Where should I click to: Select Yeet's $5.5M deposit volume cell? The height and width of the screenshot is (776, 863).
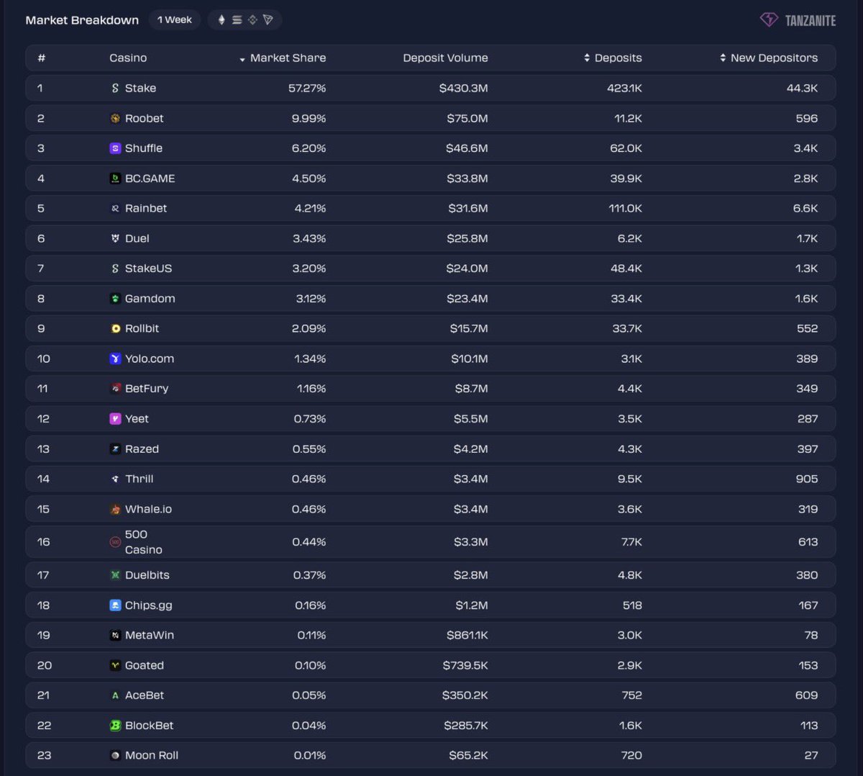[x=471, y=419]
